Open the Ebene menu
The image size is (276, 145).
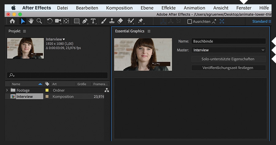click(x=147, y=8)
